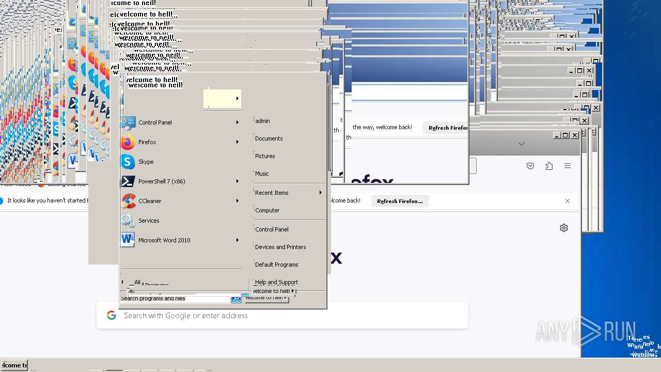Open Documents from Start menu
This screenshot has height=372, width=661.
click(269, 138)
